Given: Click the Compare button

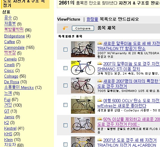Looking at the screenshot, I should pos(83,28).
